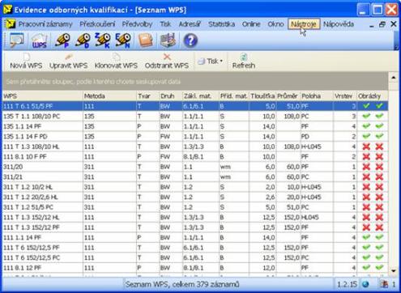Click scrollbar up arrow of the list
This screenshot has width=401, height=293.
394,78
